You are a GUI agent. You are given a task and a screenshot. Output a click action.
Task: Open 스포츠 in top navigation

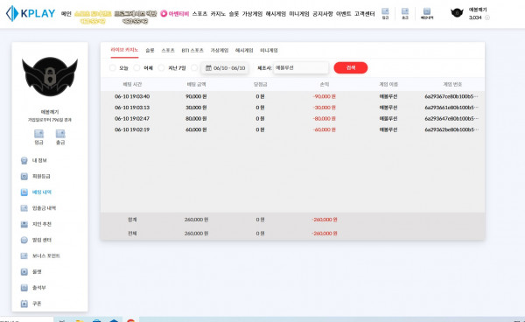pyautogui.click(x=199, y=14)
